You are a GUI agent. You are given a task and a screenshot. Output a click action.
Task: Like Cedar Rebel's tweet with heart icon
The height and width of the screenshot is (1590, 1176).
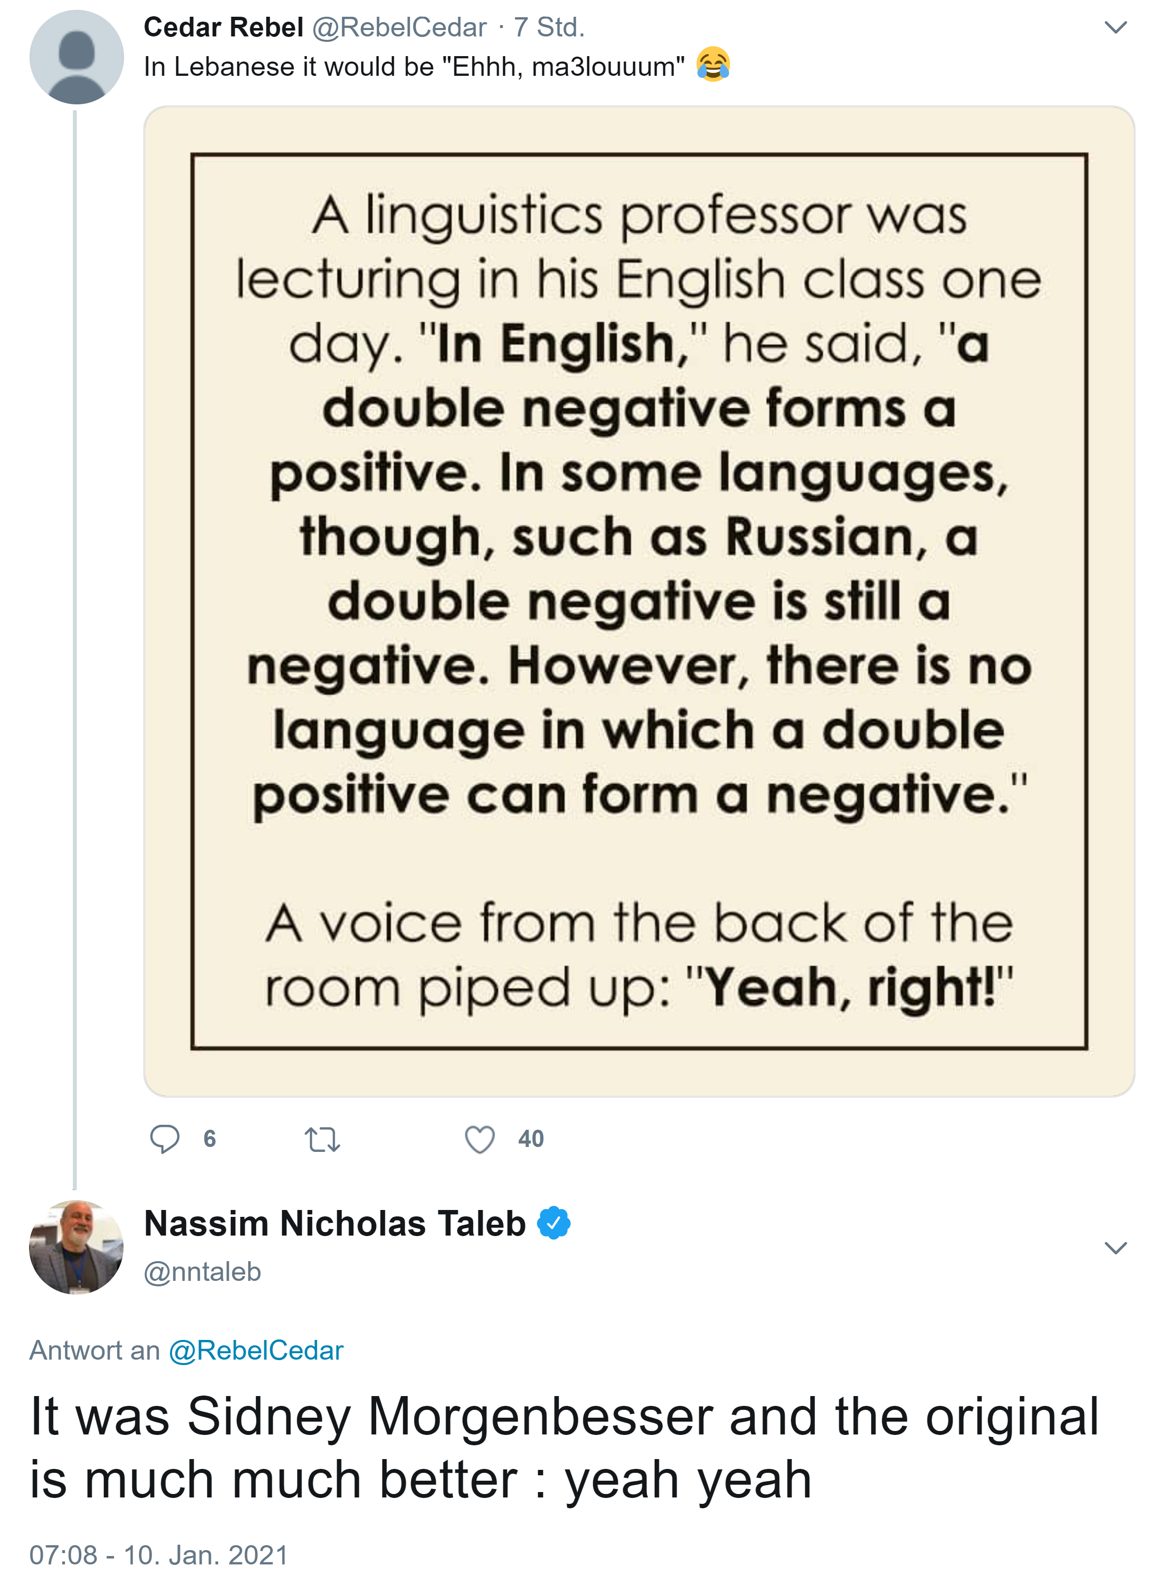pos(479,1139)
